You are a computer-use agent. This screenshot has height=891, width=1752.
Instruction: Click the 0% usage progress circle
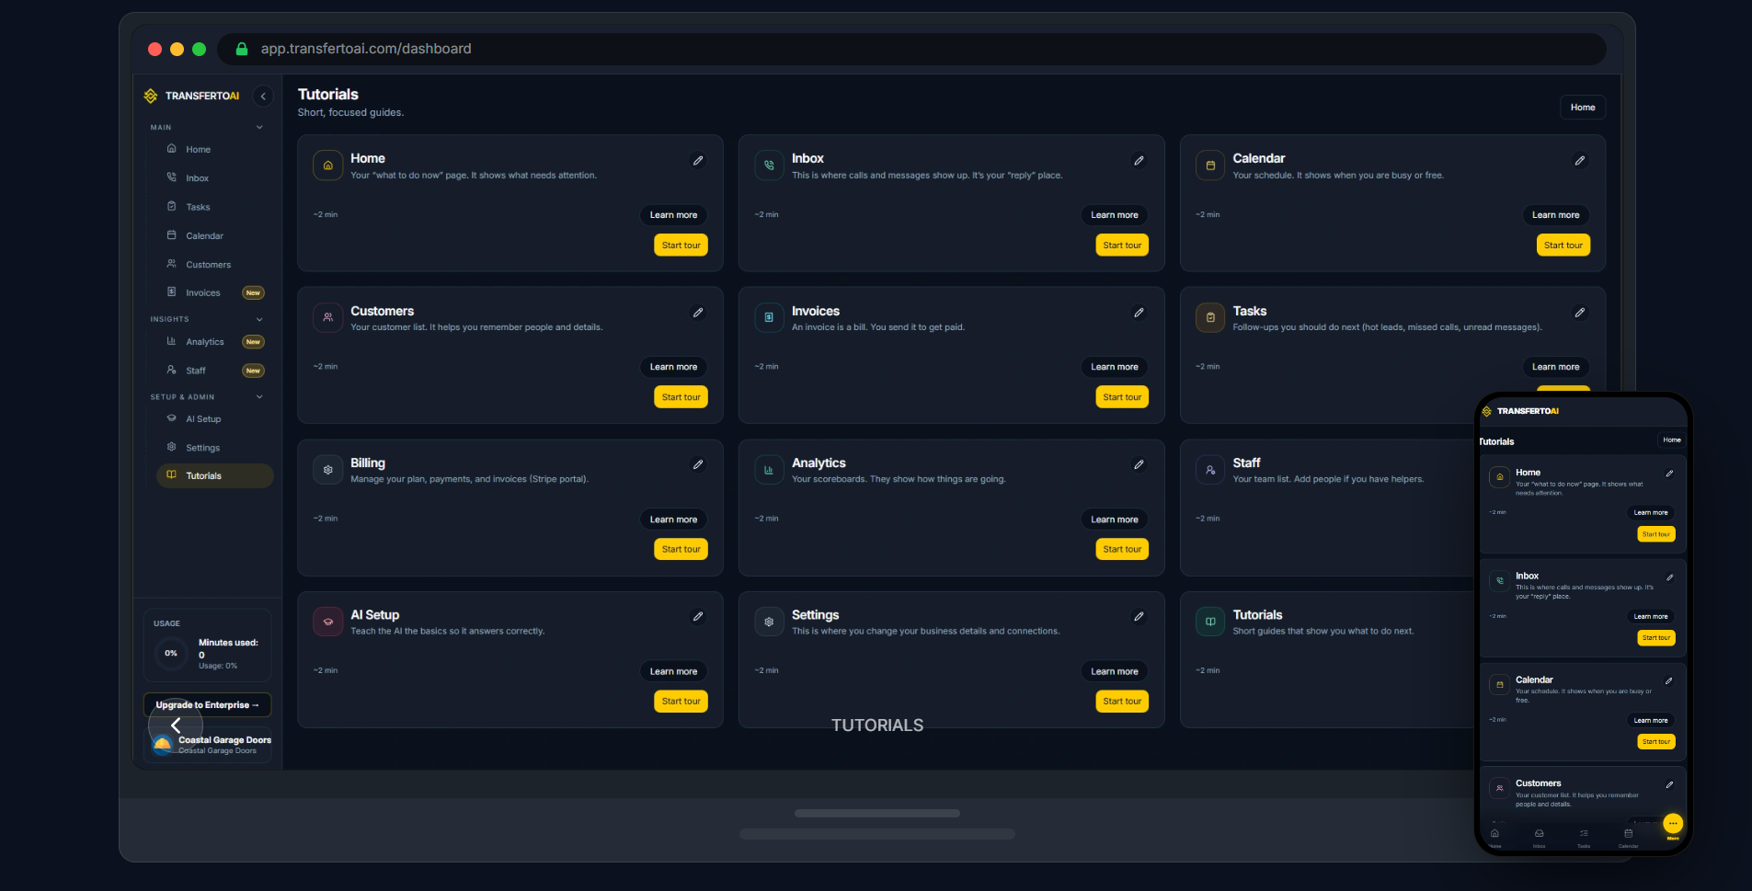pyautogui.click(x=170, y=654)
